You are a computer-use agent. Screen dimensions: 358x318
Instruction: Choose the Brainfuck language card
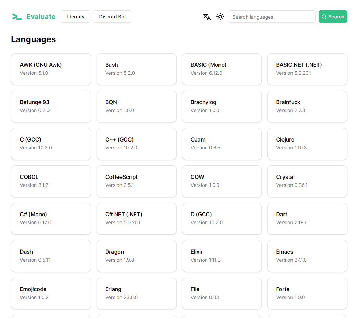[x=307, y=107]
